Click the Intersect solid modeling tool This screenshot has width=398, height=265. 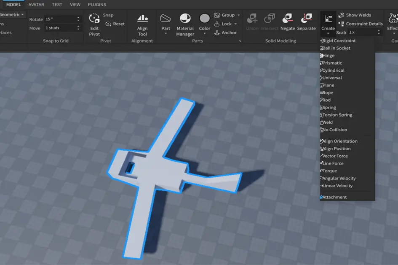(269, 22)
